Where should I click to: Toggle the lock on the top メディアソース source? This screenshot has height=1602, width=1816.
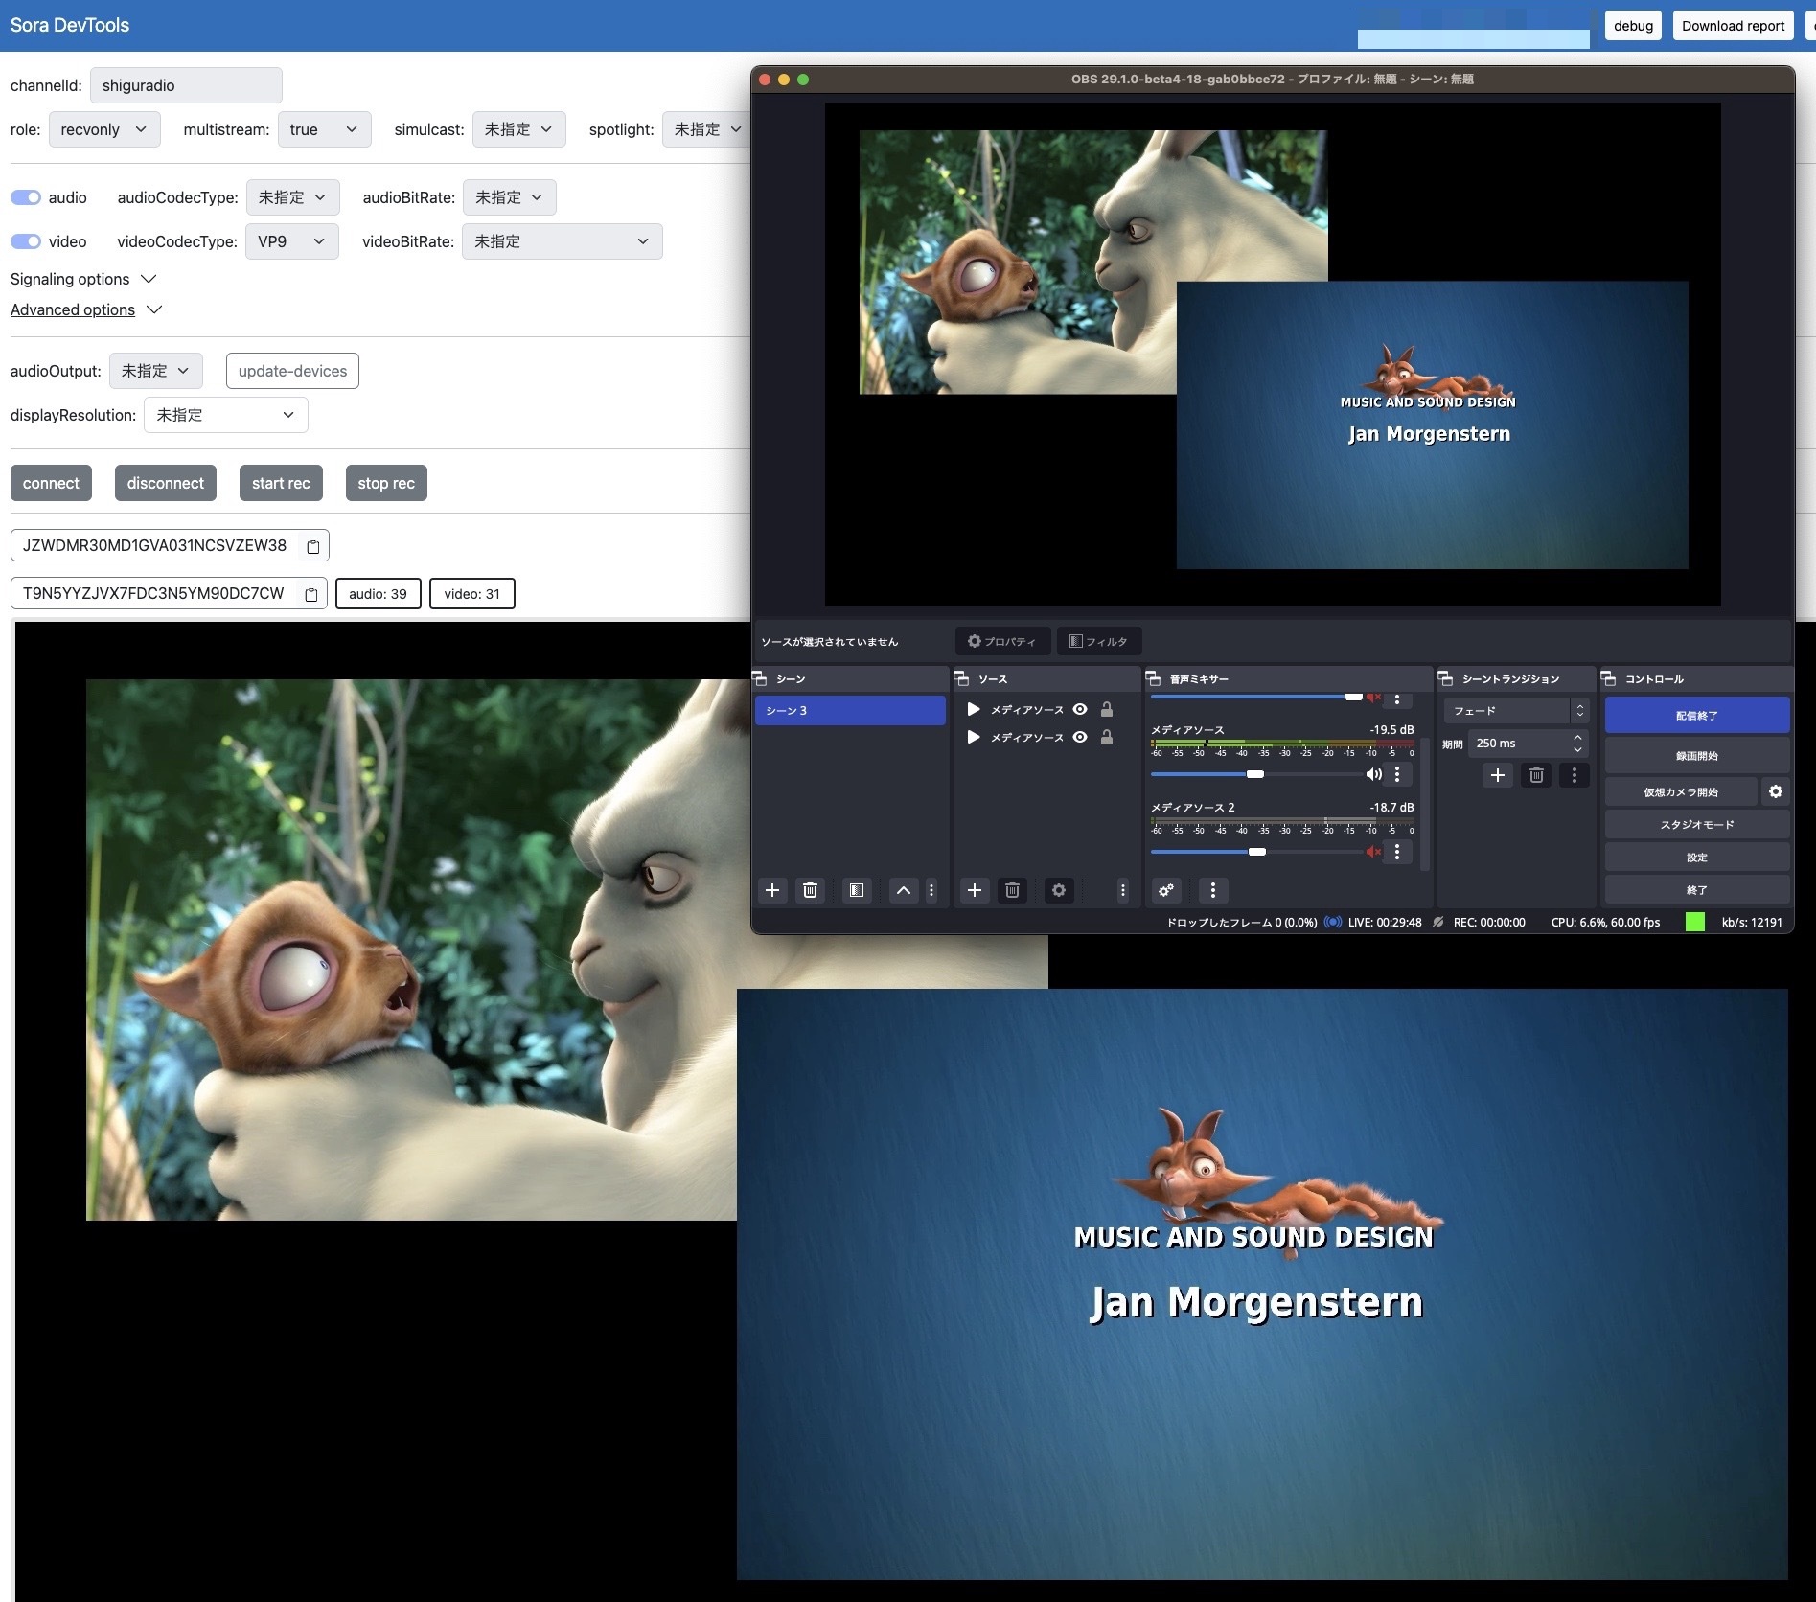coord(1107,709)
